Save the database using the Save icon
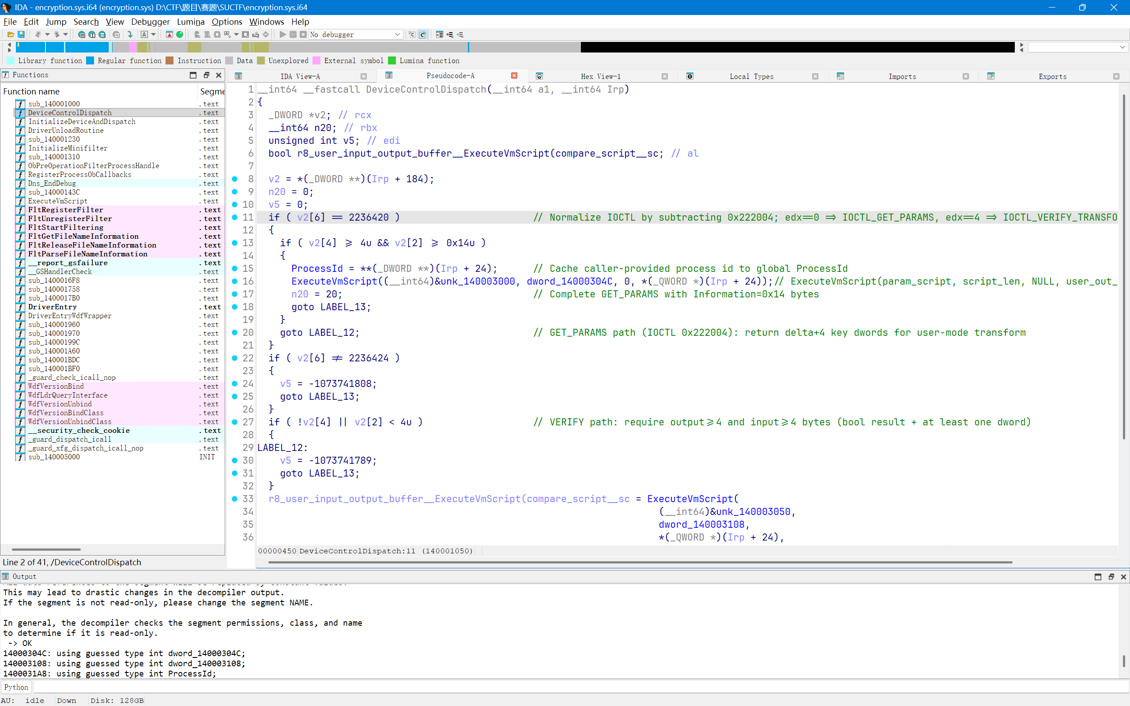 click(x=21, y=34)
